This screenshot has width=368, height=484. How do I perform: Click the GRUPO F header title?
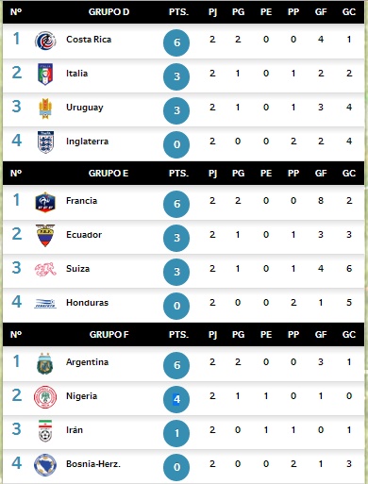(109, 335)
